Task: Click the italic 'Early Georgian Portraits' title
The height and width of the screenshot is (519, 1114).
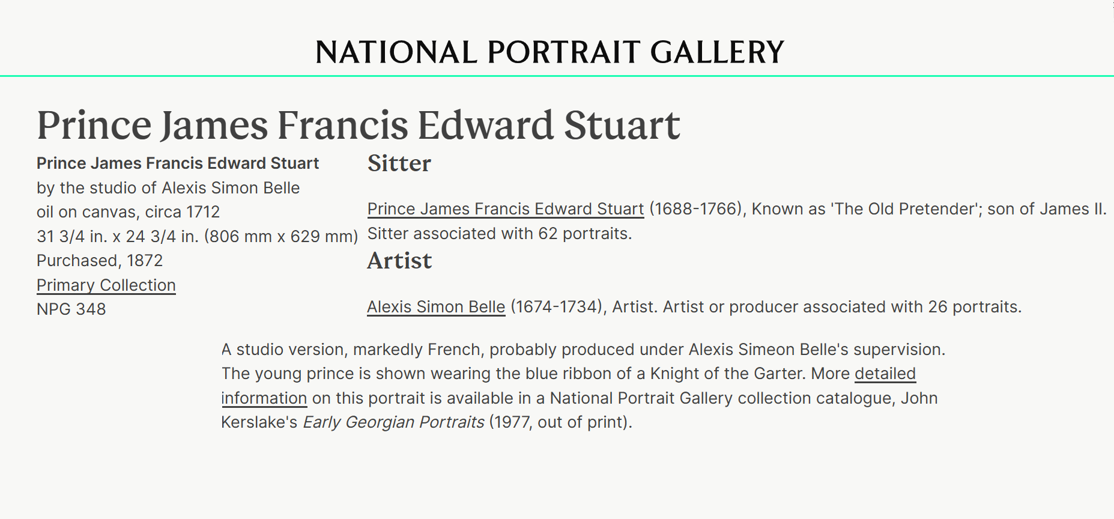Action: (393, 422)
